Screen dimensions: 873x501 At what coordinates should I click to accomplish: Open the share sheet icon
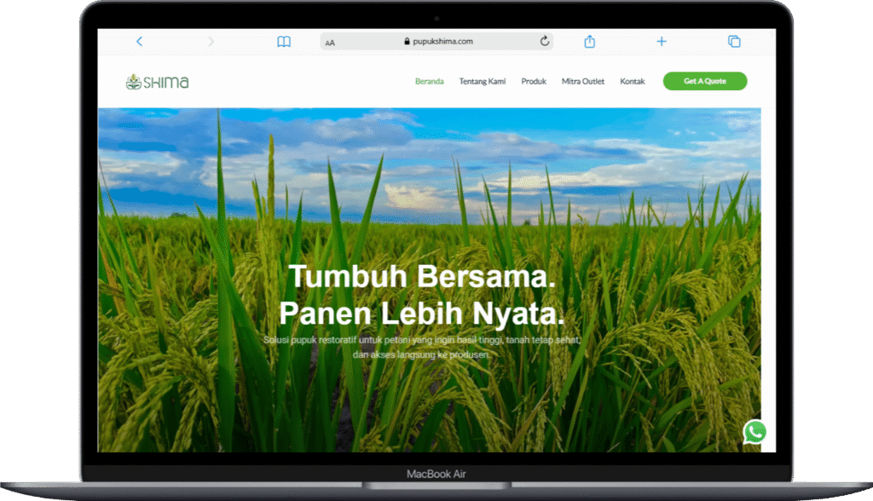(x=589, y=42)
